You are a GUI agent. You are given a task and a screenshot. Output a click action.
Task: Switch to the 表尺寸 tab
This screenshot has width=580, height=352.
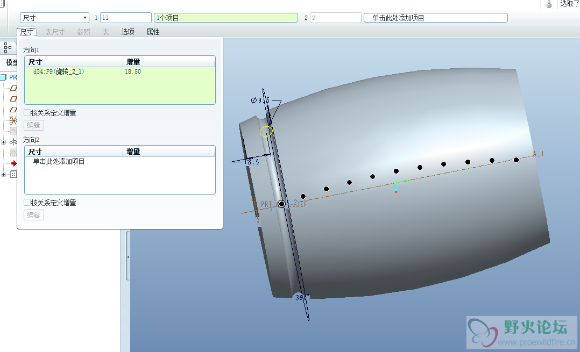click(55, 32)
